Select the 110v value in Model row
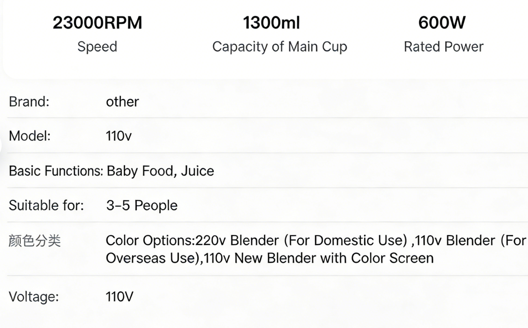 pyautogui.click(x=118, y=136)
